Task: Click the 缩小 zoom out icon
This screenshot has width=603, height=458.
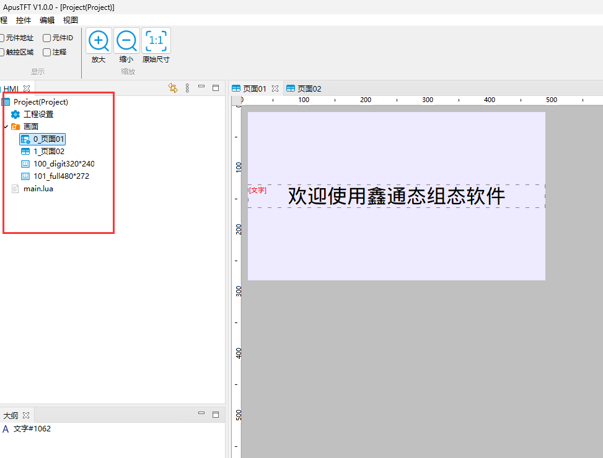Action: click(x=126, y=41)
